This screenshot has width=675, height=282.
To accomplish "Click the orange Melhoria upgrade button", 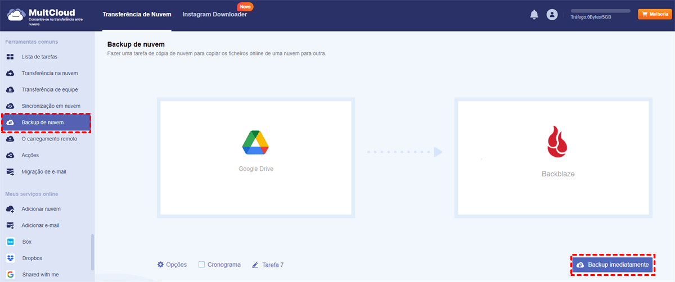I will coord(655,14).
